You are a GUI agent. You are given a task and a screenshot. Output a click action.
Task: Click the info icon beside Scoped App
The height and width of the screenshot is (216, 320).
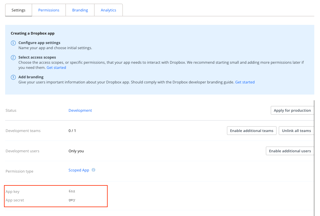pos(94,170)
